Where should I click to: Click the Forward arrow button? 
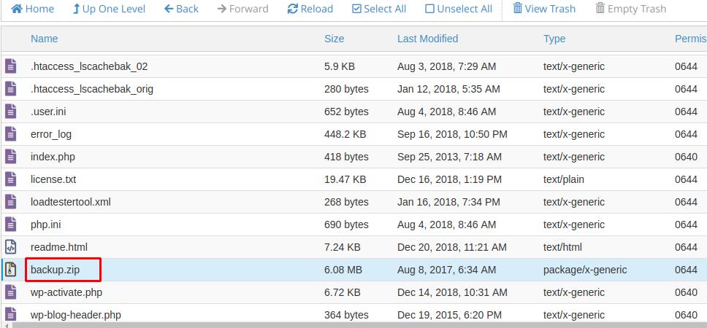242,9
